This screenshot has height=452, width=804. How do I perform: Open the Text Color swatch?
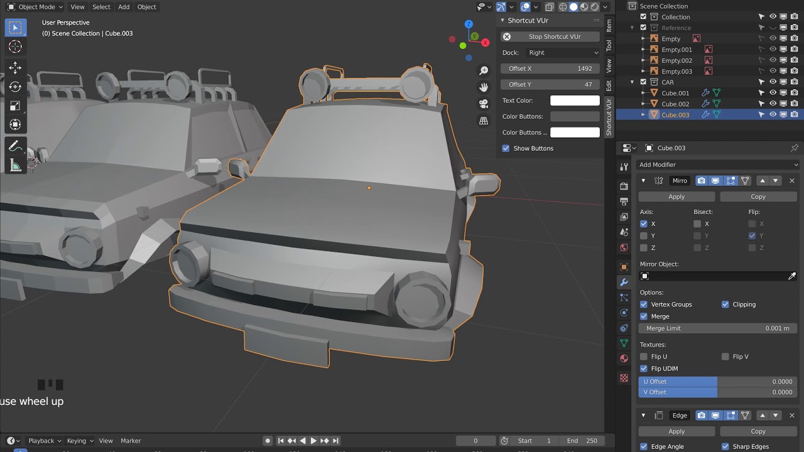tap(575, 100)
